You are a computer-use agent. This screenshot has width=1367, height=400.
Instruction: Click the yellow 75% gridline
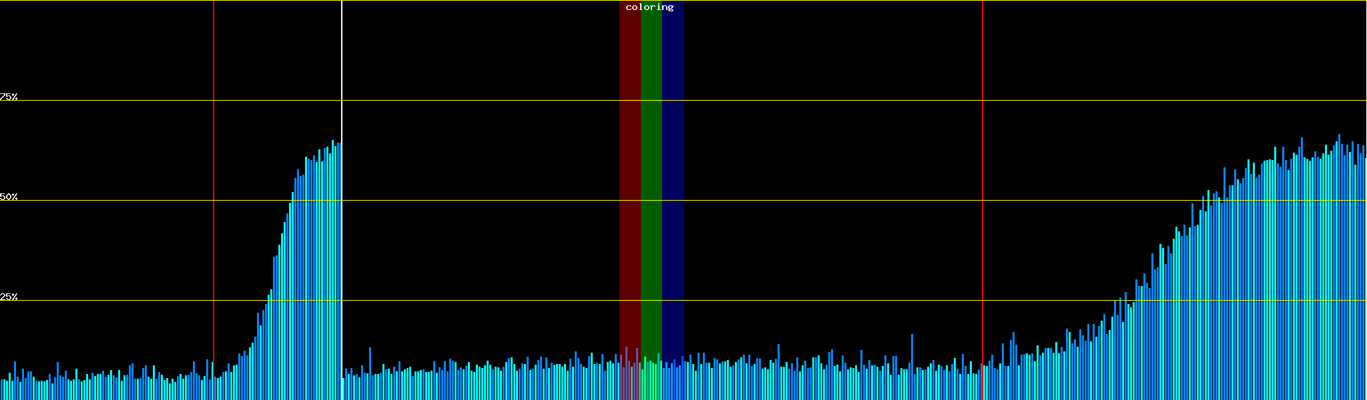(467, 101)
